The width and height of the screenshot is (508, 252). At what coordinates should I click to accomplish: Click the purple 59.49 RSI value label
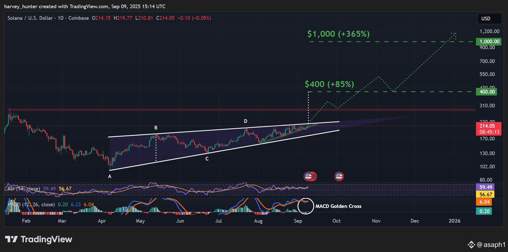tap(486, 187)
